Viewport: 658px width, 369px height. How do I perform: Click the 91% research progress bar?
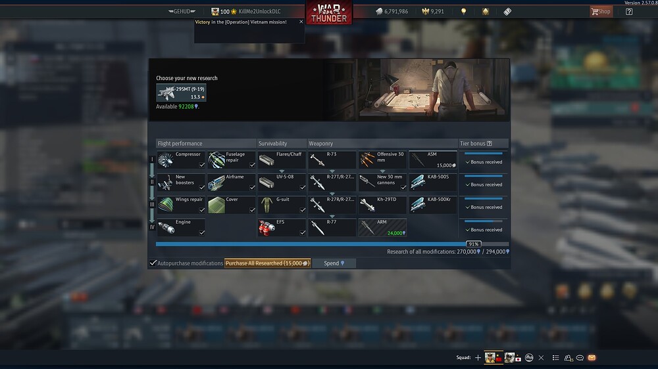tap(332, 244)
